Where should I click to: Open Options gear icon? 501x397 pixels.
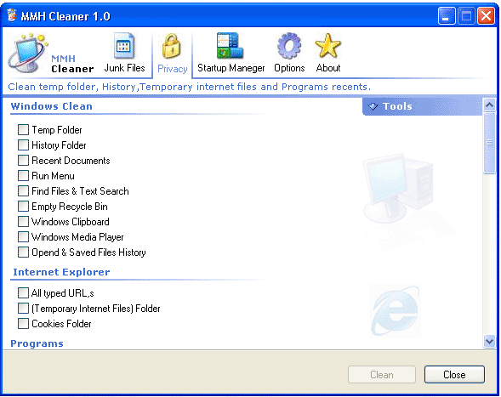click(x=289, y=46)
